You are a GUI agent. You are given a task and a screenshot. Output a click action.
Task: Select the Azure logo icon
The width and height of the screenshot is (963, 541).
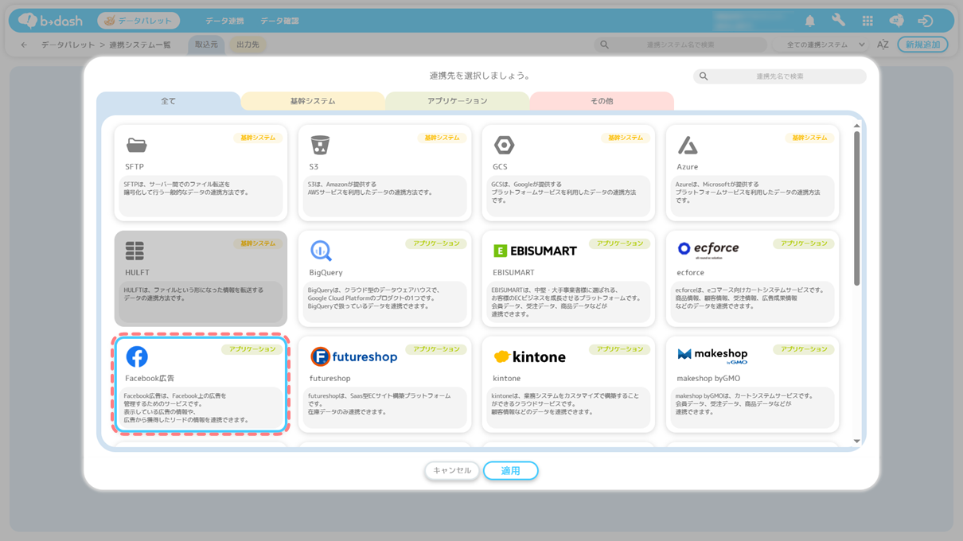coord(688,145)
